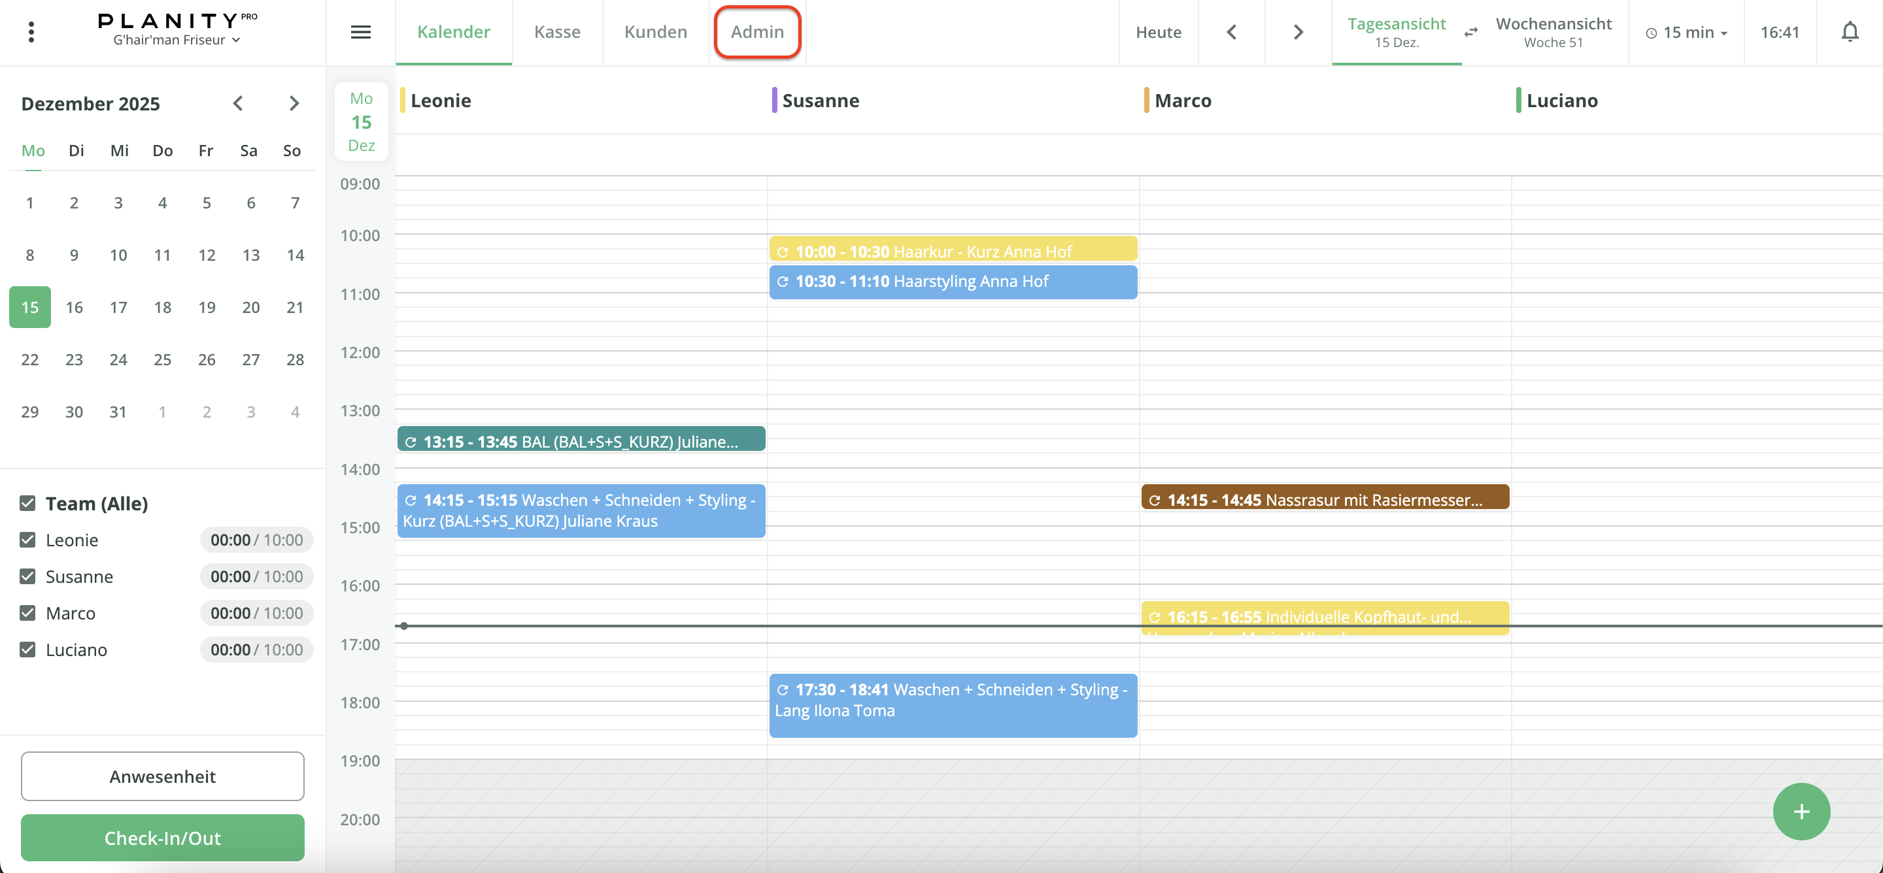Open the notifications bell
This screenshot has height=873, width=1883.
pos(1850,32)
